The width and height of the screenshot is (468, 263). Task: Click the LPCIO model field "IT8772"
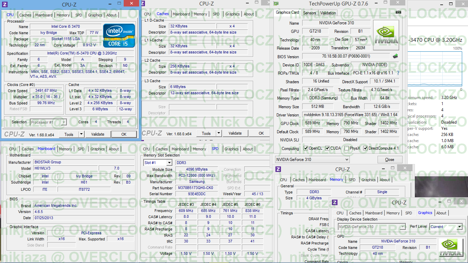pyautogui.click(x=84, y=189)
